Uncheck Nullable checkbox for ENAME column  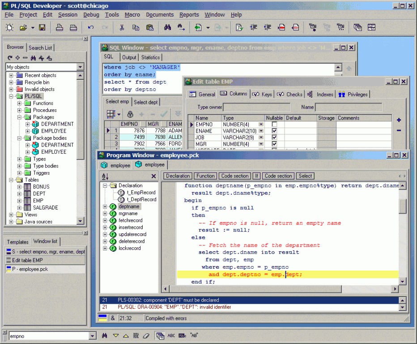(x=274, y=131)
